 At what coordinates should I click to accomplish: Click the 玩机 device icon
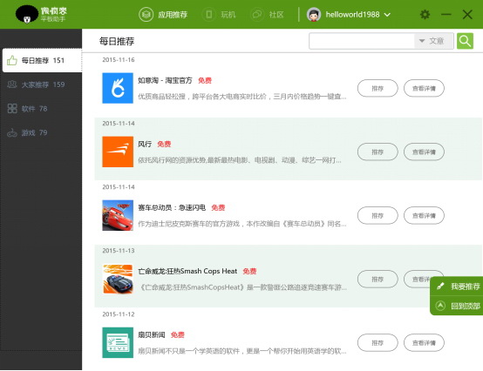tap(209, 15)
